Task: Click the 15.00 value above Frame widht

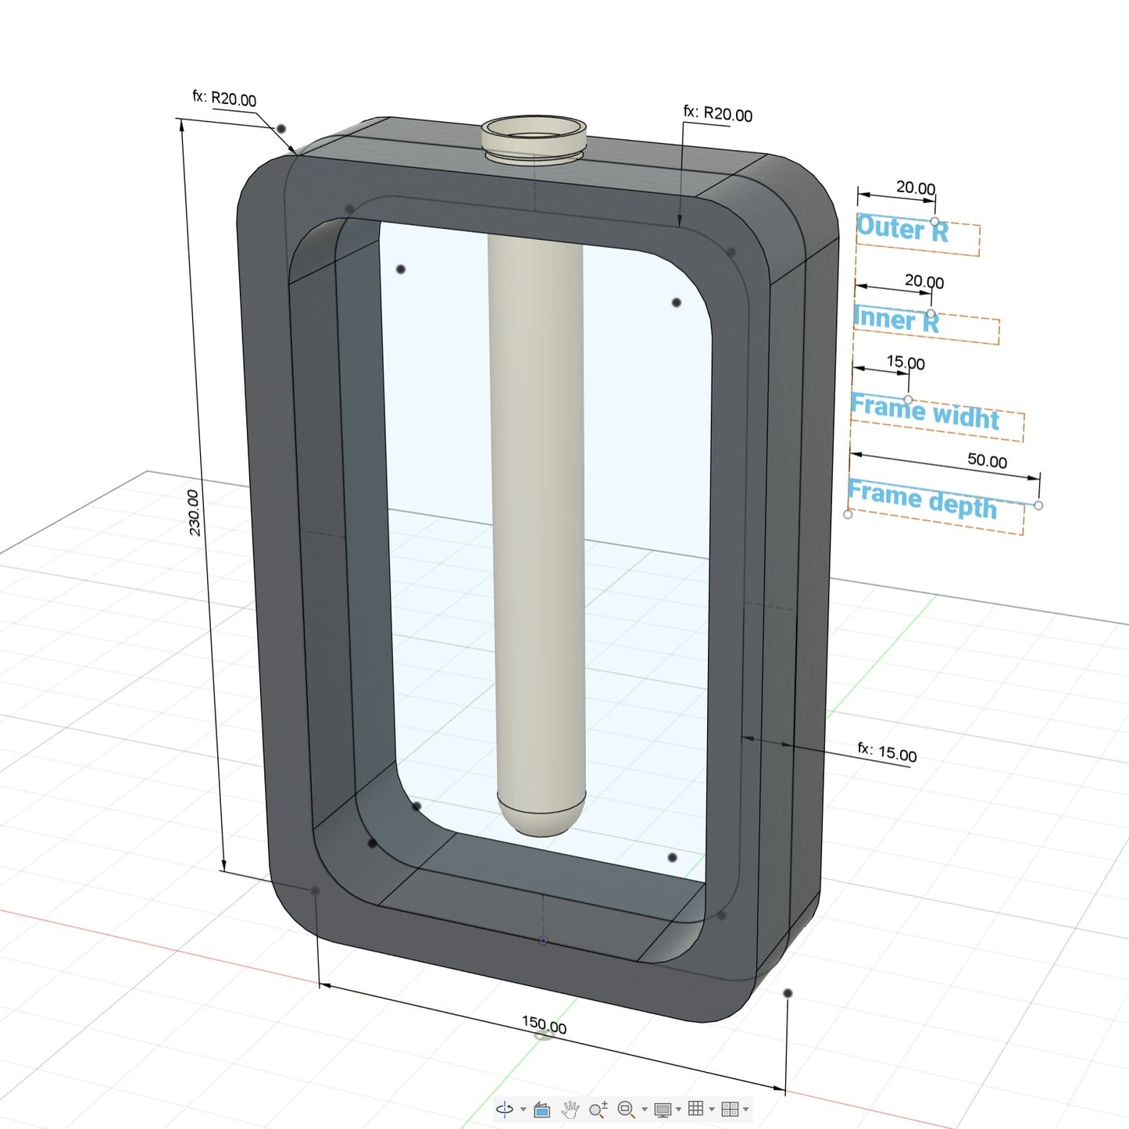Action: point(906,363)
